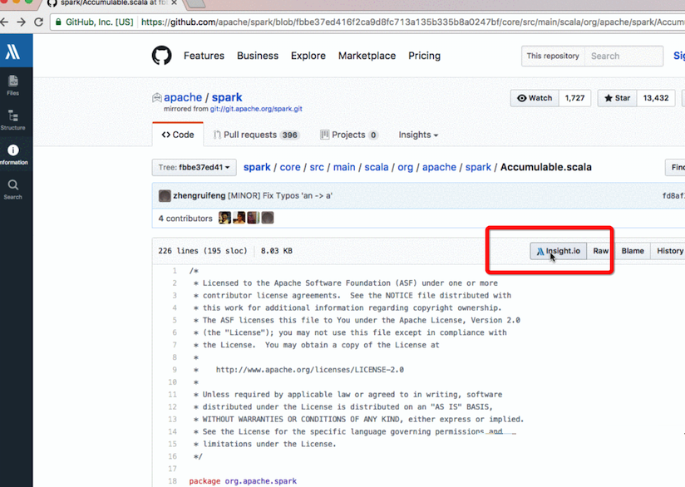Select the Code tab
Image resolution: width=685 pixels, height=487 pixels.
178,135
